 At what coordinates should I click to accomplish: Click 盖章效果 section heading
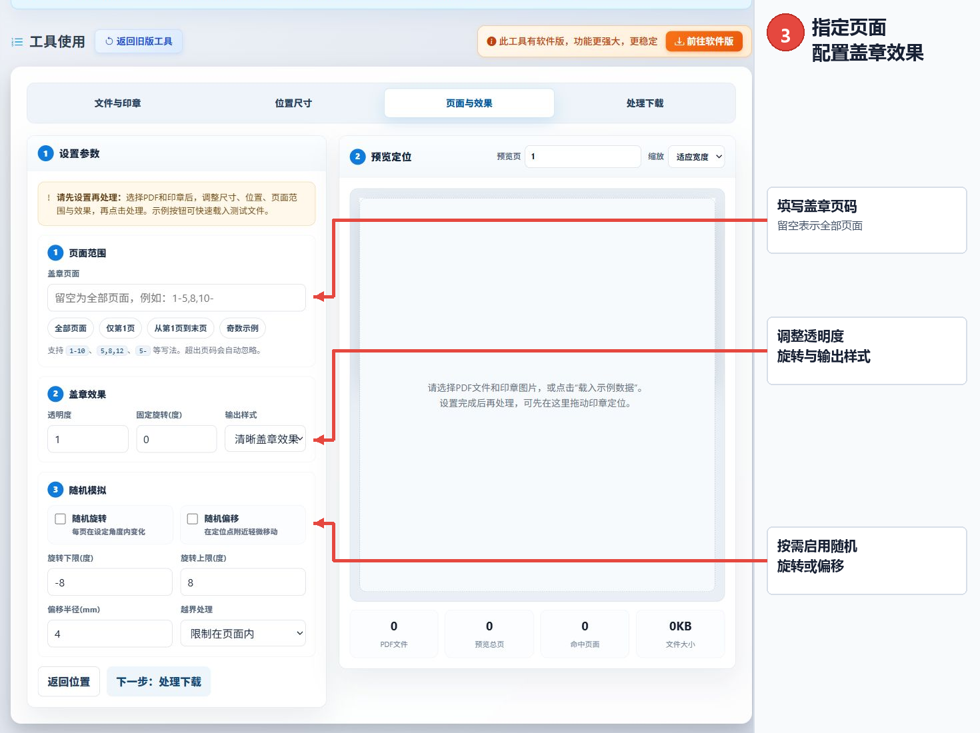click(x=87, y=394)
